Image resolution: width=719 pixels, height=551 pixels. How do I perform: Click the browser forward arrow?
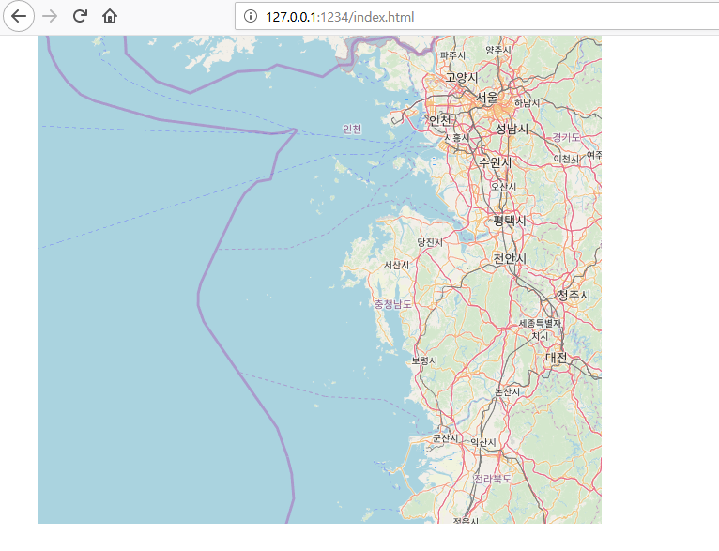50,16
